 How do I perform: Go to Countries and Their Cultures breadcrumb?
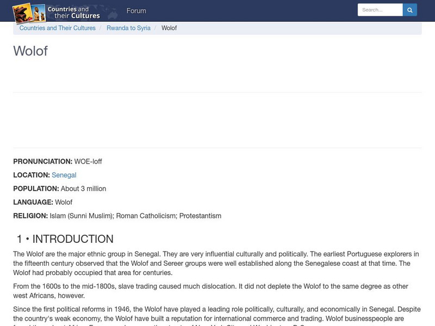[58, 28]
